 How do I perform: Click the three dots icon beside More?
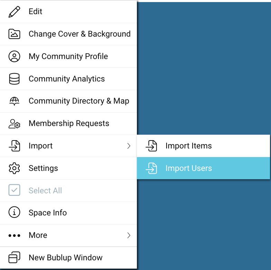(x=14, y=235)
